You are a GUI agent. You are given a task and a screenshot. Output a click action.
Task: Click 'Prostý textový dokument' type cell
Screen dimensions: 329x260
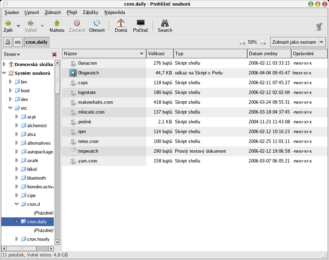pyautogui.click(x=200, y=151)
